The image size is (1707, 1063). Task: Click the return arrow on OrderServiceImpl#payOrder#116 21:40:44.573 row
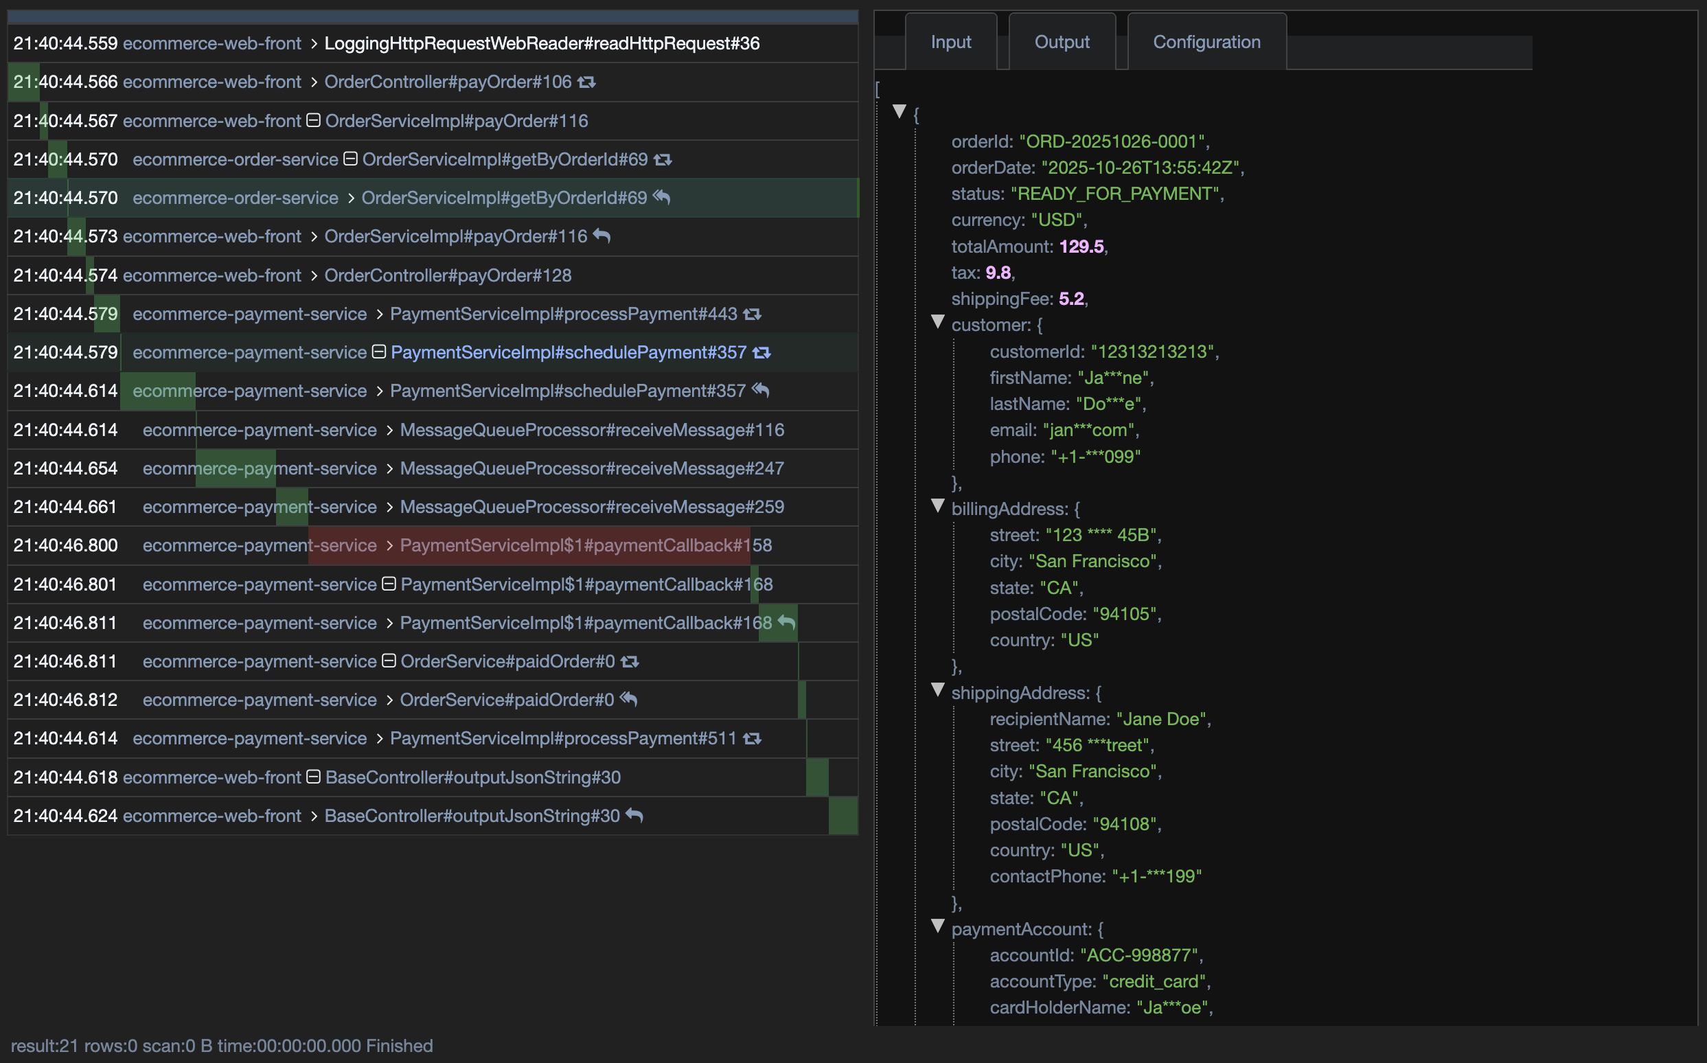[x=601, y=236]
